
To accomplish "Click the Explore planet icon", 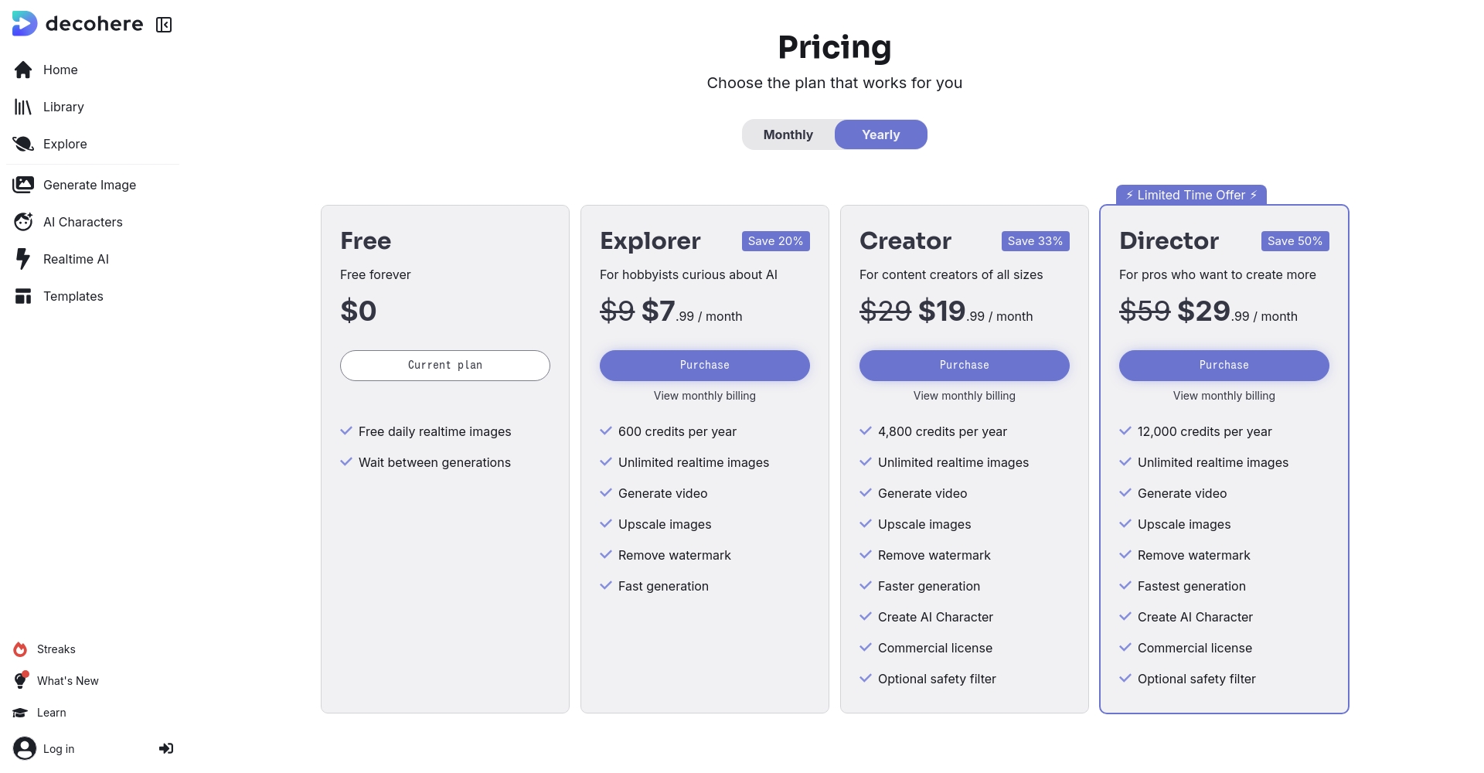I will coord(23,144).
